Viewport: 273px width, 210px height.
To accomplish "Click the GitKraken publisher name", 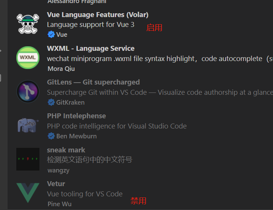I will coord(71,102).
